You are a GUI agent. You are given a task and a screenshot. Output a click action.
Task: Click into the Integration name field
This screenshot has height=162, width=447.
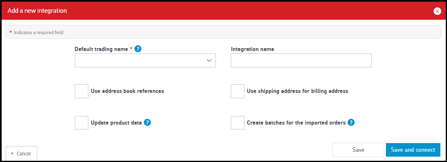(x=301, y=60)
